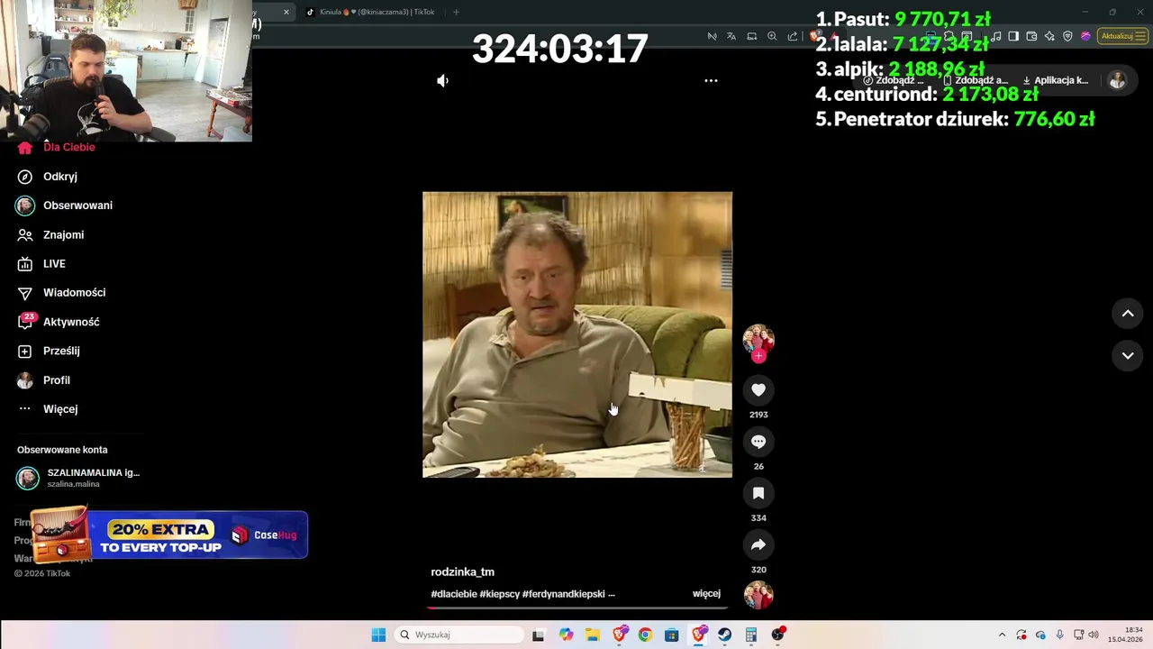This screenshot has width=1153, height=649.
Task: Show hidden system tray icons
Action: [1002, 635]
